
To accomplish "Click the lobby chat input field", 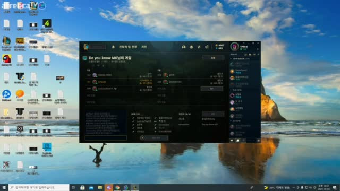I will pyautogui.click(x=106, y=138).
